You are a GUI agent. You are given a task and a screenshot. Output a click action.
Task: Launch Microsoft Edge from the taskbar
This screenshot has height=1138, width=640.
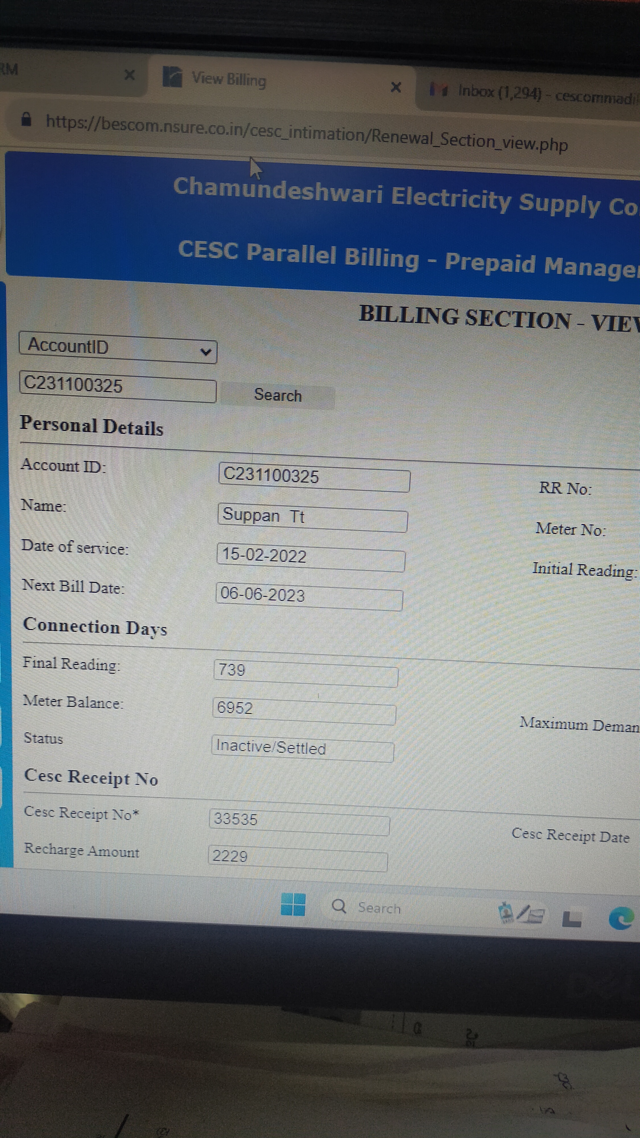pyautogui.click(x=622, y=918)
